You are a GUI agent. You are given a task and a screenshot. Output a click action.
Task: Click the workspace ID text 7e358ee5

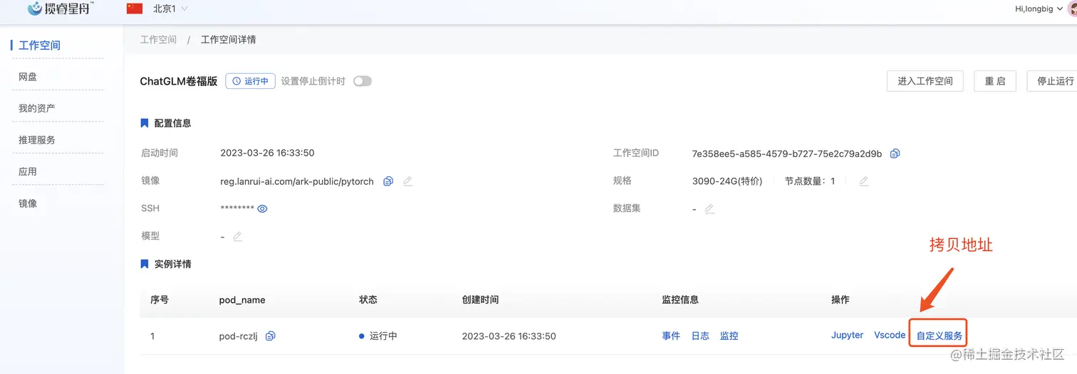coord(787,154)
